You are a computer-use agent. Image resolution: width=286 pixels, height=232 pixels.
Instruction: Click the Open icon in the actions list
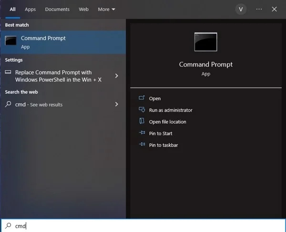[x=142, y=98]
